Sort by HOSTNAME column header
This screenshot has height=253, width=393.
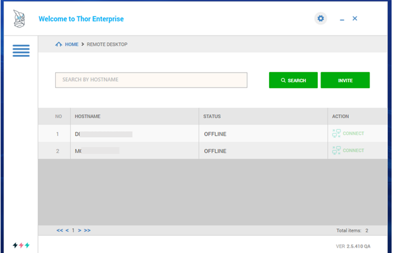point(88,116)
